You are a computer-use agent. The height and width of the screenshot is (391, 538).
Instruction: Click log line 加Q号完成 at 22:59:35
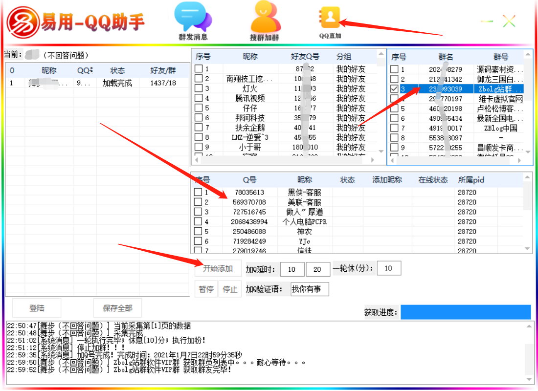pyautogui.click(x=125, y=355)
